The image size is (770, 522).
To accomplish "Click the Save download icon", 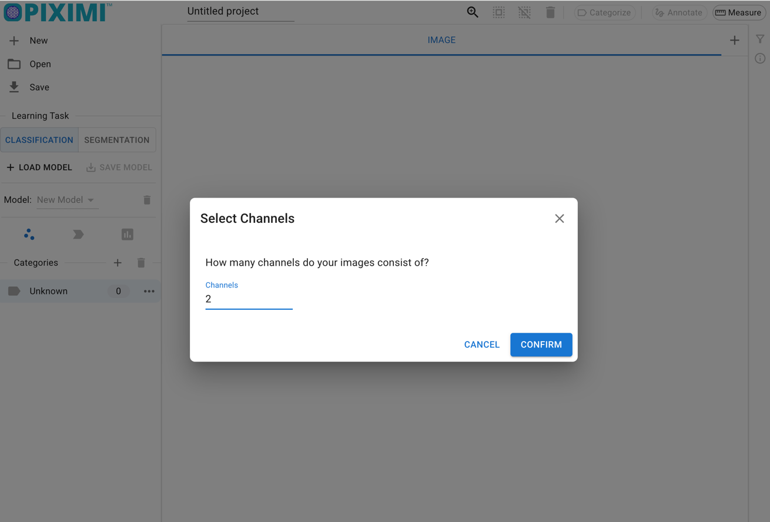I will tap(14, 87).
